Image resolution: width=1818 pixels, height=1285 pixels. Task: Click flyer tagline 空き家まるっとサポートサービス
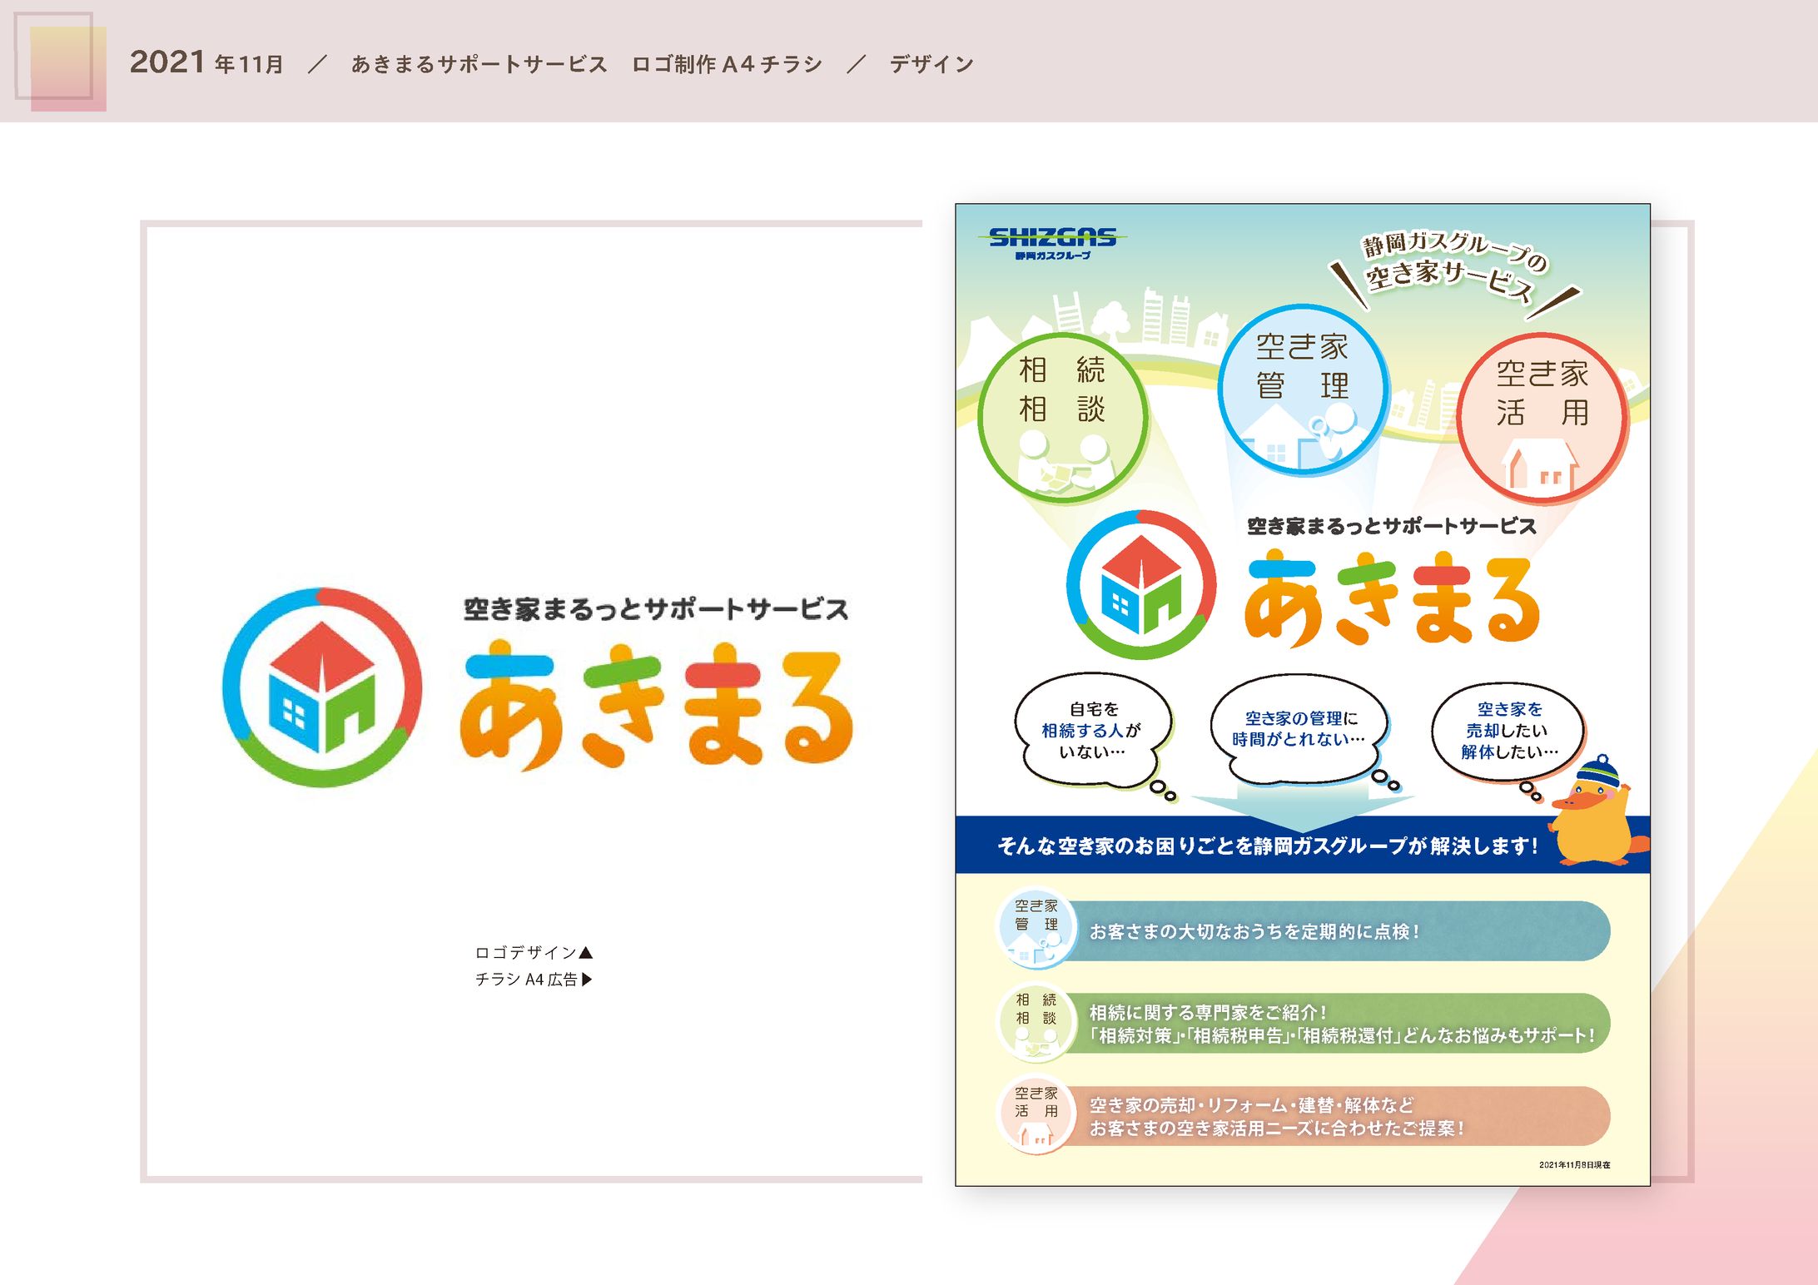1391,526
